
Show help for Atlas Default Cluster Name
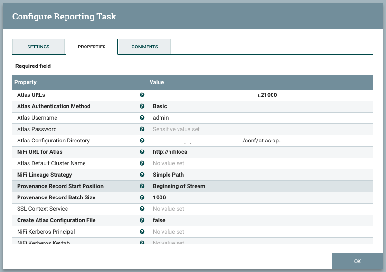click(x=142, y=163)
